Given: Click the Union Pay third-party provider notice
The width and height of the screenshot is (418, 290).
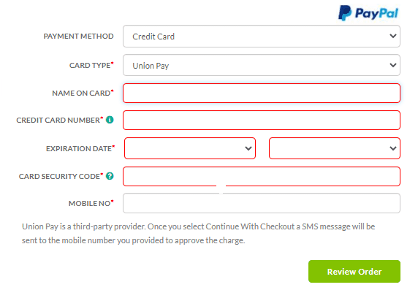Looking at the screenshot, I should [x=198, y=233].
